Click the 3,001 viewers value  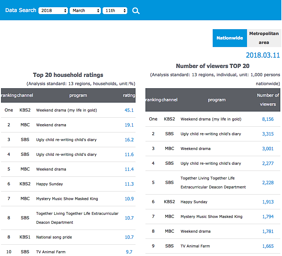pyautogui.click(x=268, y=149)
